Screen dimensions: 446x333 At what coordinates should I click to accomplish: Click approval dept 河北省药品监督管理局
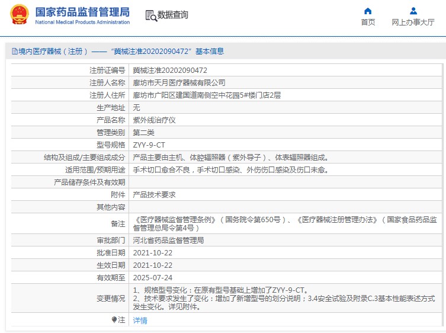click(x=168, y=241)
